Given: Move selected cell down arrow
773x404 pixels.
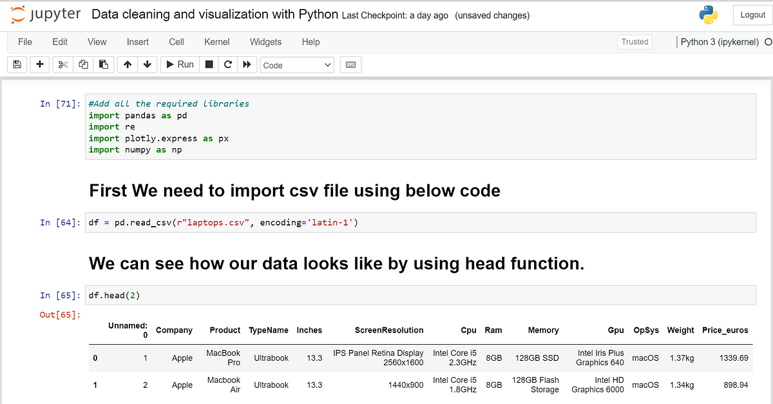Looking at the screenshot, I should (148, 64).
